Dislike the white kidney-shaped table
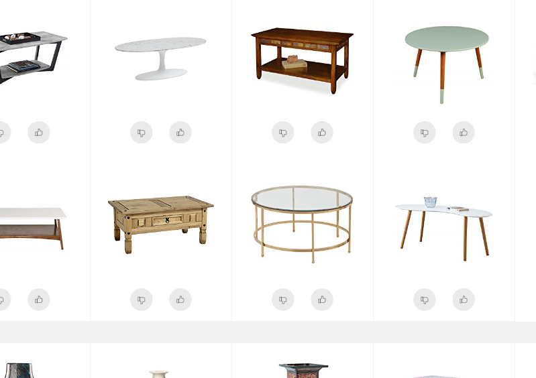 [x=424, y=300]
